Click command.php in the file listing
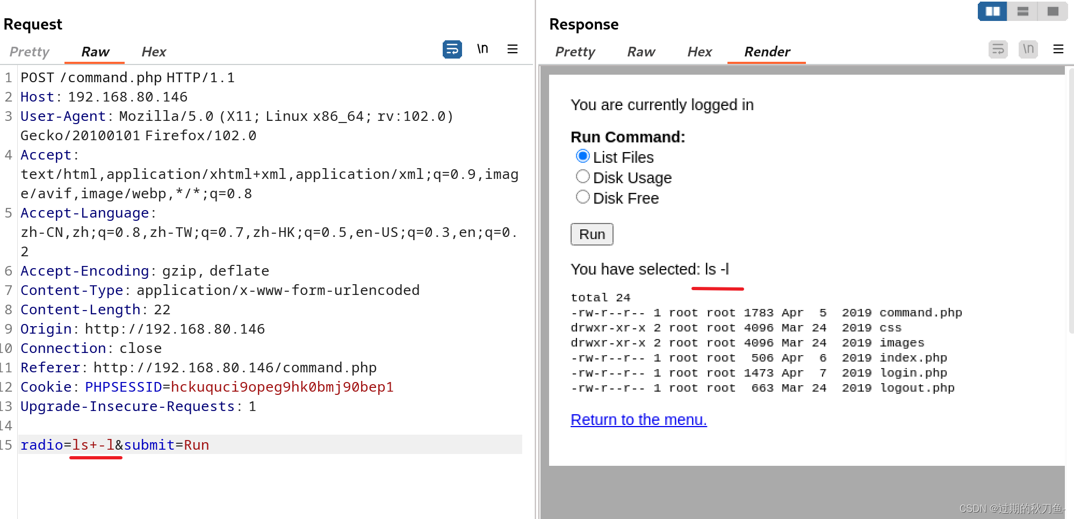The height and width of the screenshot is (519, 1074). point(921,313)
